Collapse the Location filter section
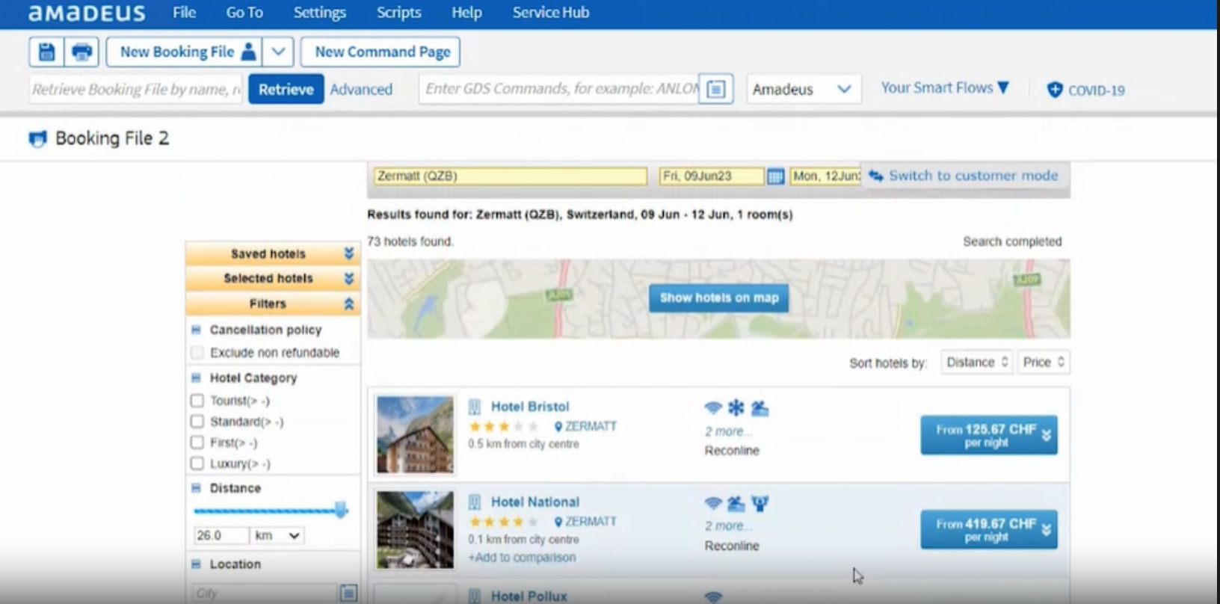 pyautogui.click(x=196, y=564)
